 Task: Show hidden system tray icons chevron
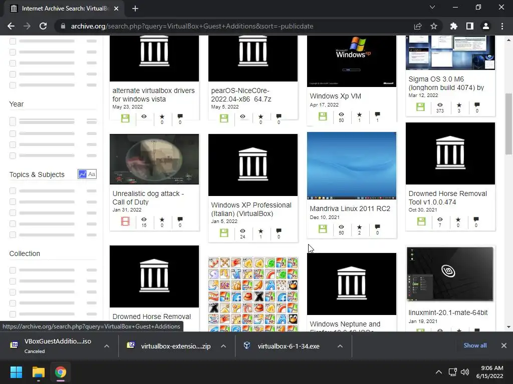click(x=439, y=372)
